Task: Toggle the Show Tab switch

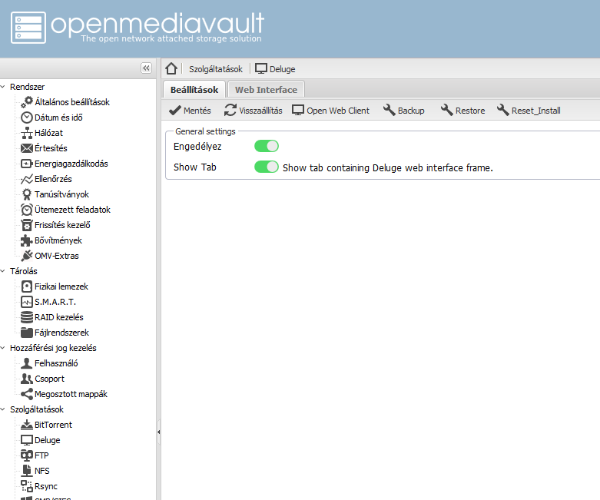Action: pyautogui.click(x=267, y=167)
